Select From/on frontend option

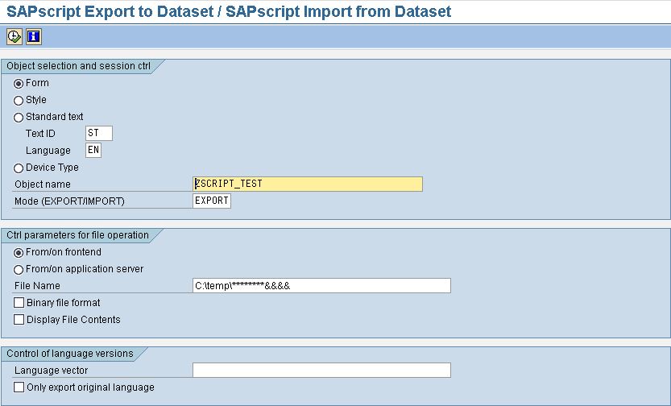[19, 253]
